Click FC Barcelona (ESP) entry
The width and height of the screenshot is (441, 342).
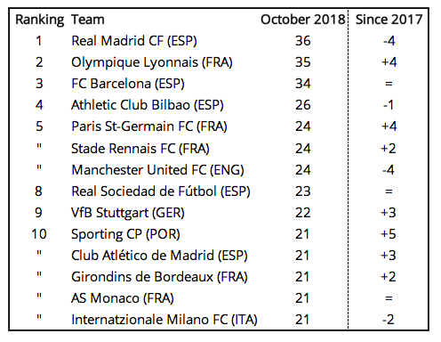[x=128, y=84]
